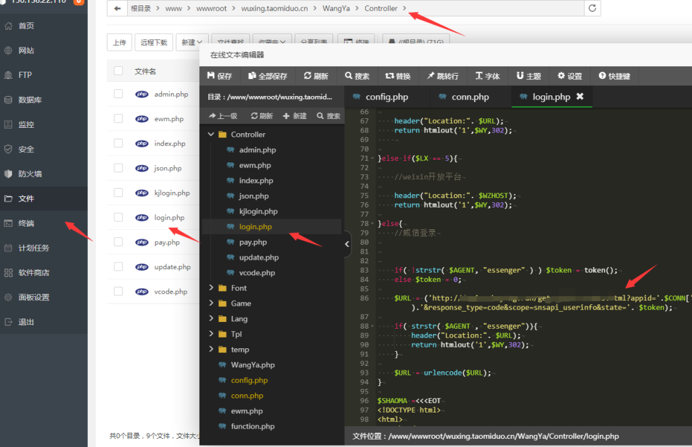The height and width of the screenshot is (447, 692).
Task: Click the Replace tool in editor toolbar
Action: (x=397, y=76)
